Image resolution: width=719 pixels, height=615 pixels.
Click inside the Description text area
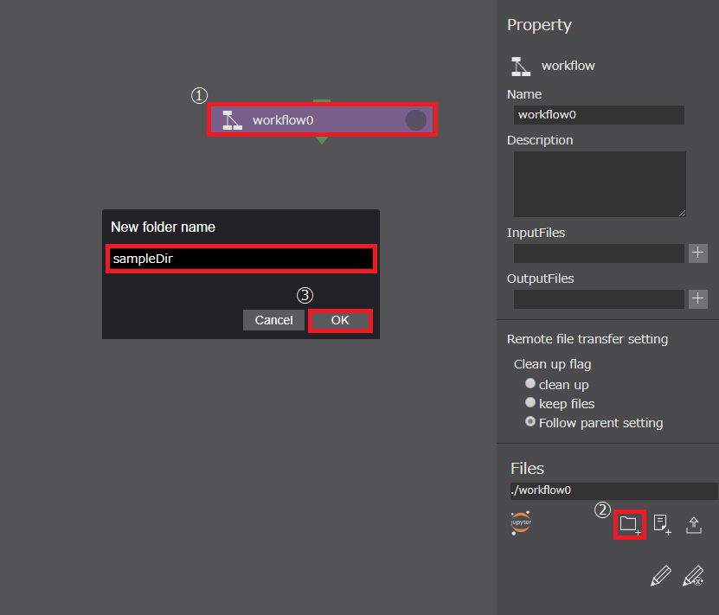point(599,183)
